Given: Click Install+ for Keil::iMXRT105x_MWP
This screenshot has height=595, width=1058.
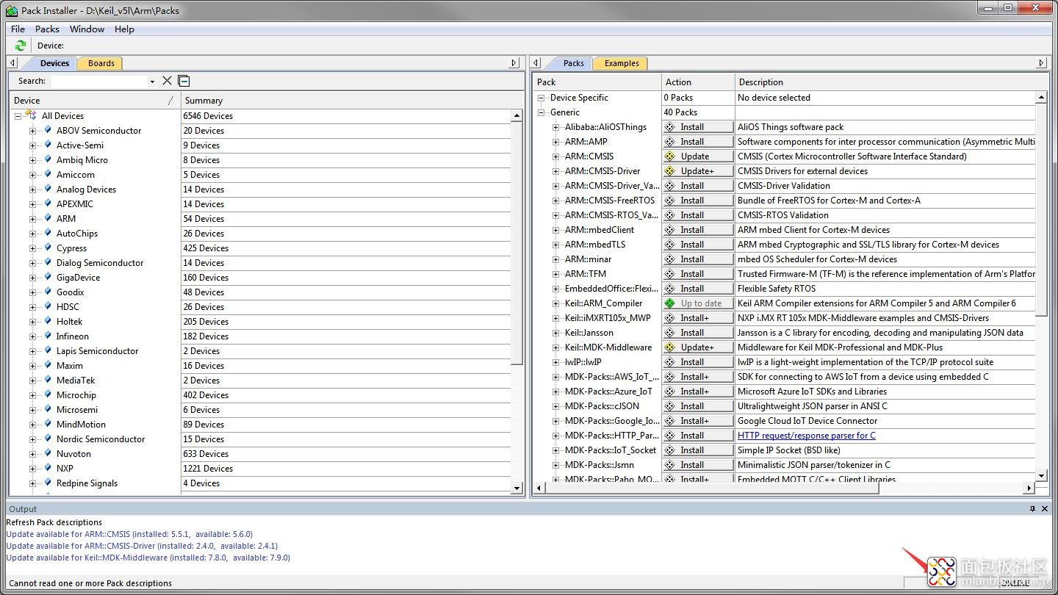Looking at the screenshot, I should coord(698,318).
